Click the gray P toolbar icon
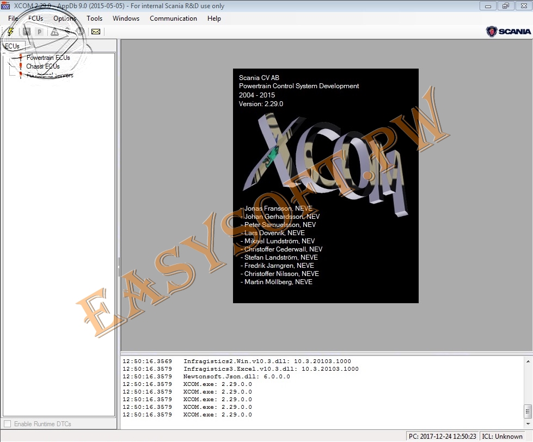Screen dimensions: 533x442 pyautogui.click(x=39, y=32)
